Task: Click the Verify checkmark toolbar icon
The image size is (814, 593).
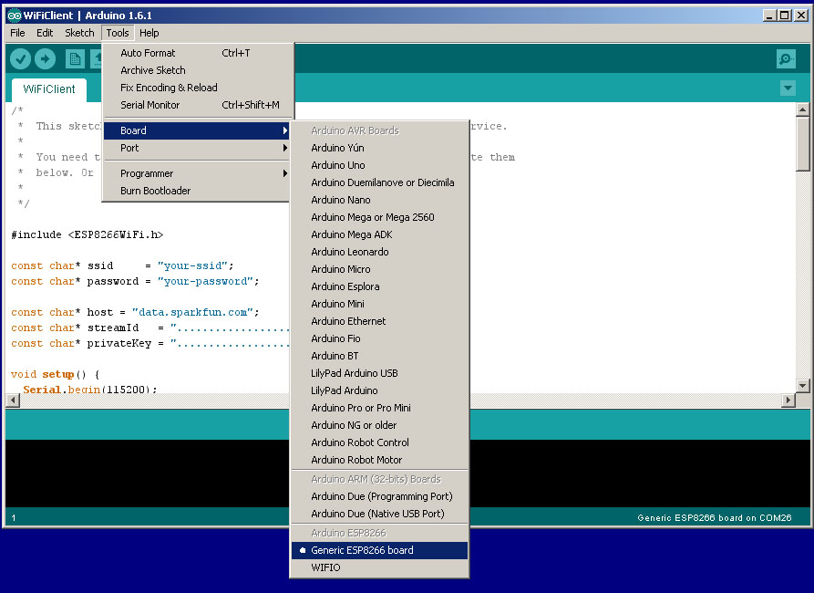Action: click(x=21, y=58)
